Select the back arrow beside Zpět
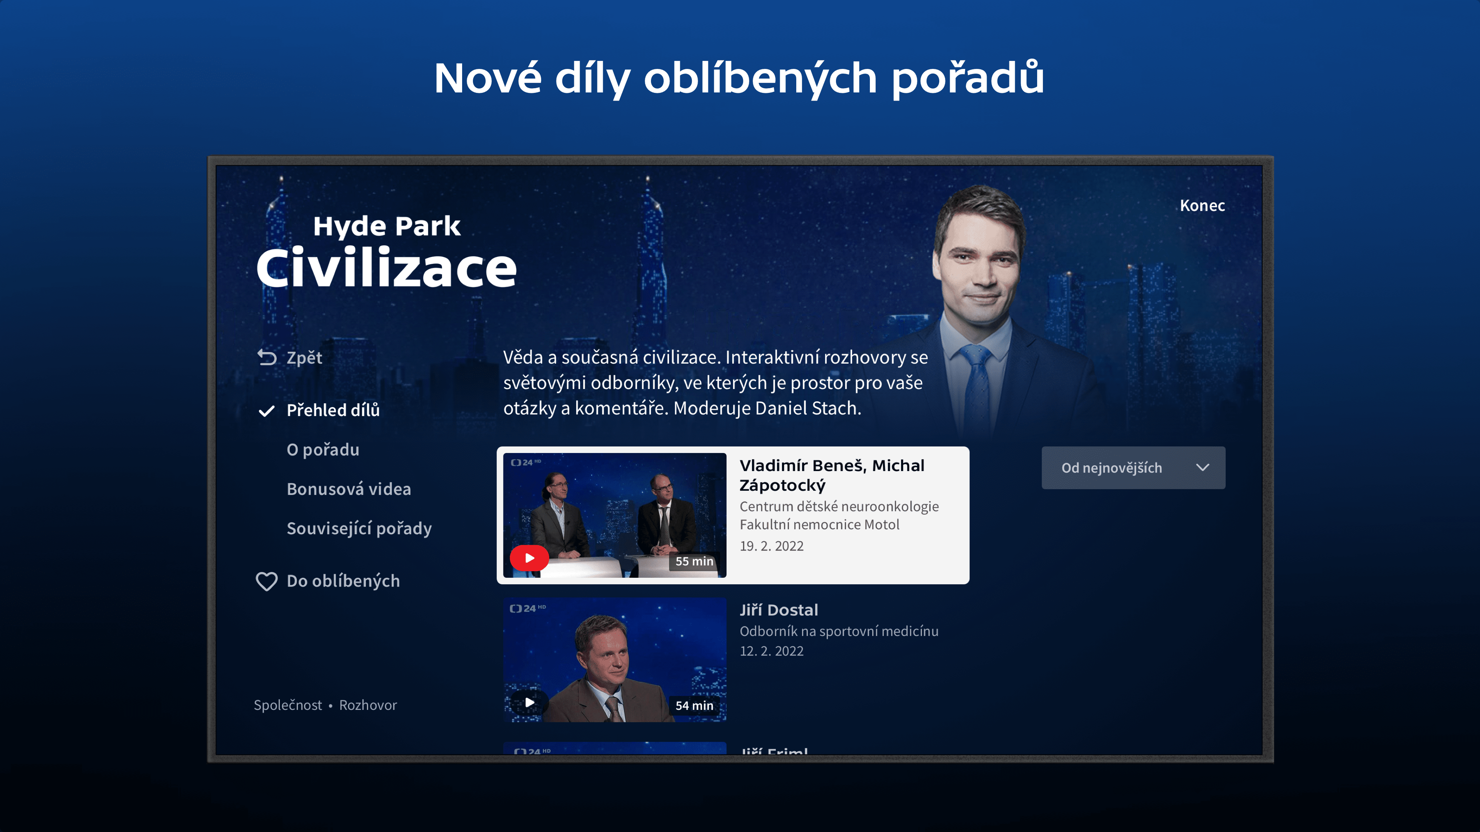The image size is (1480, 832). click(267, 357)
